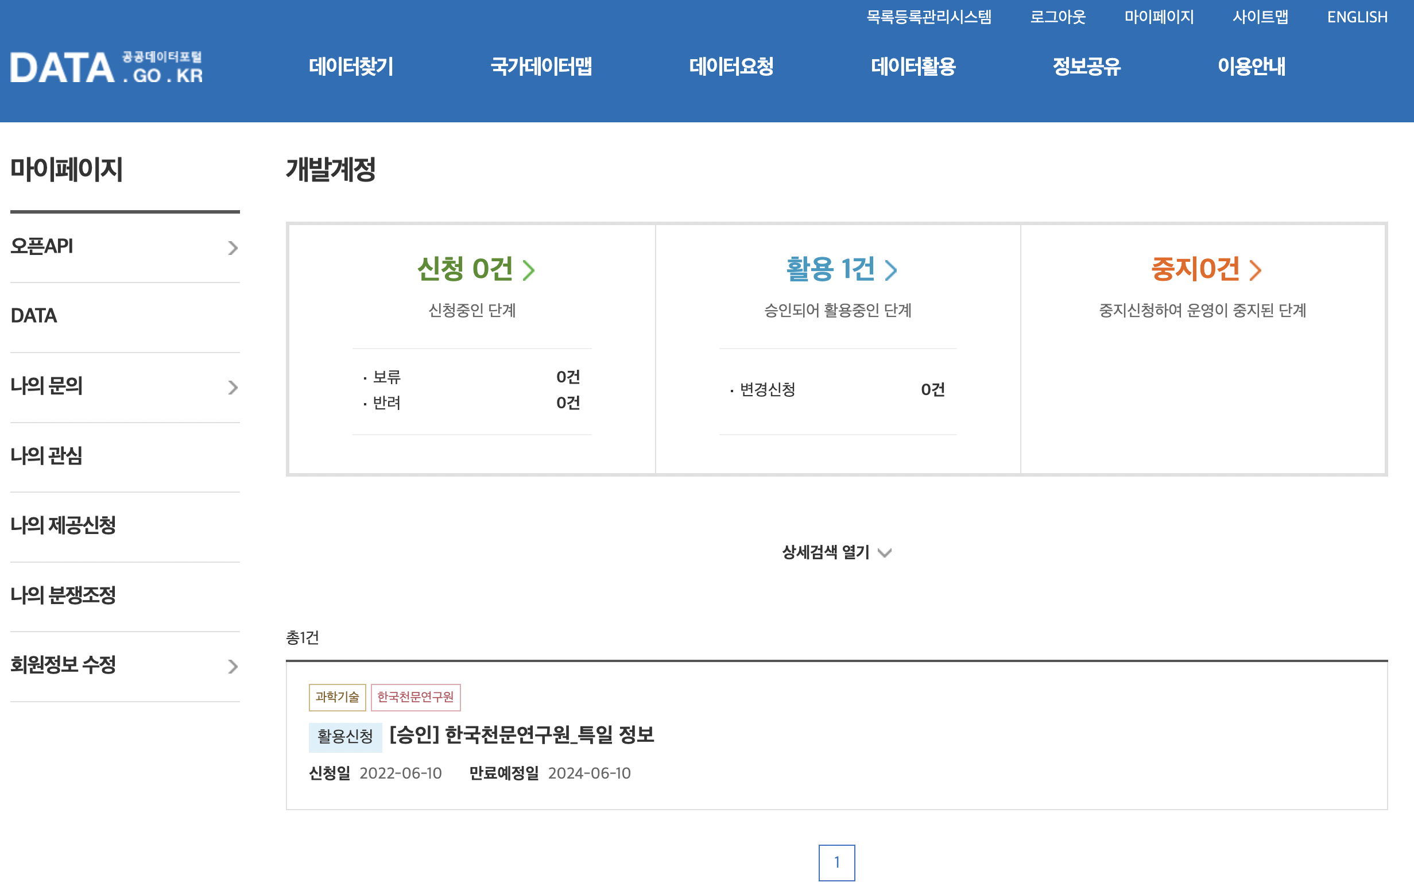
Task: Click the blue arrow next to 활용 1건
Action: pyautogui.click(x=891, y=270)
